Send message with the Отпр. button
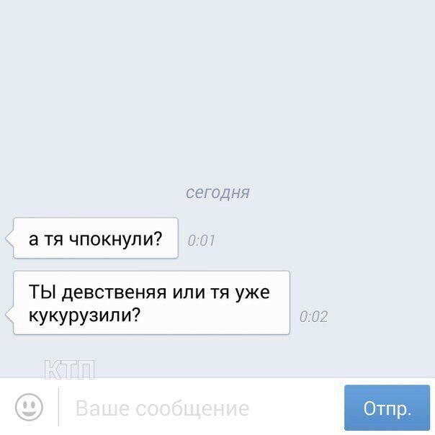Viewport: 435px width, 435px height. tap(387, 408)
